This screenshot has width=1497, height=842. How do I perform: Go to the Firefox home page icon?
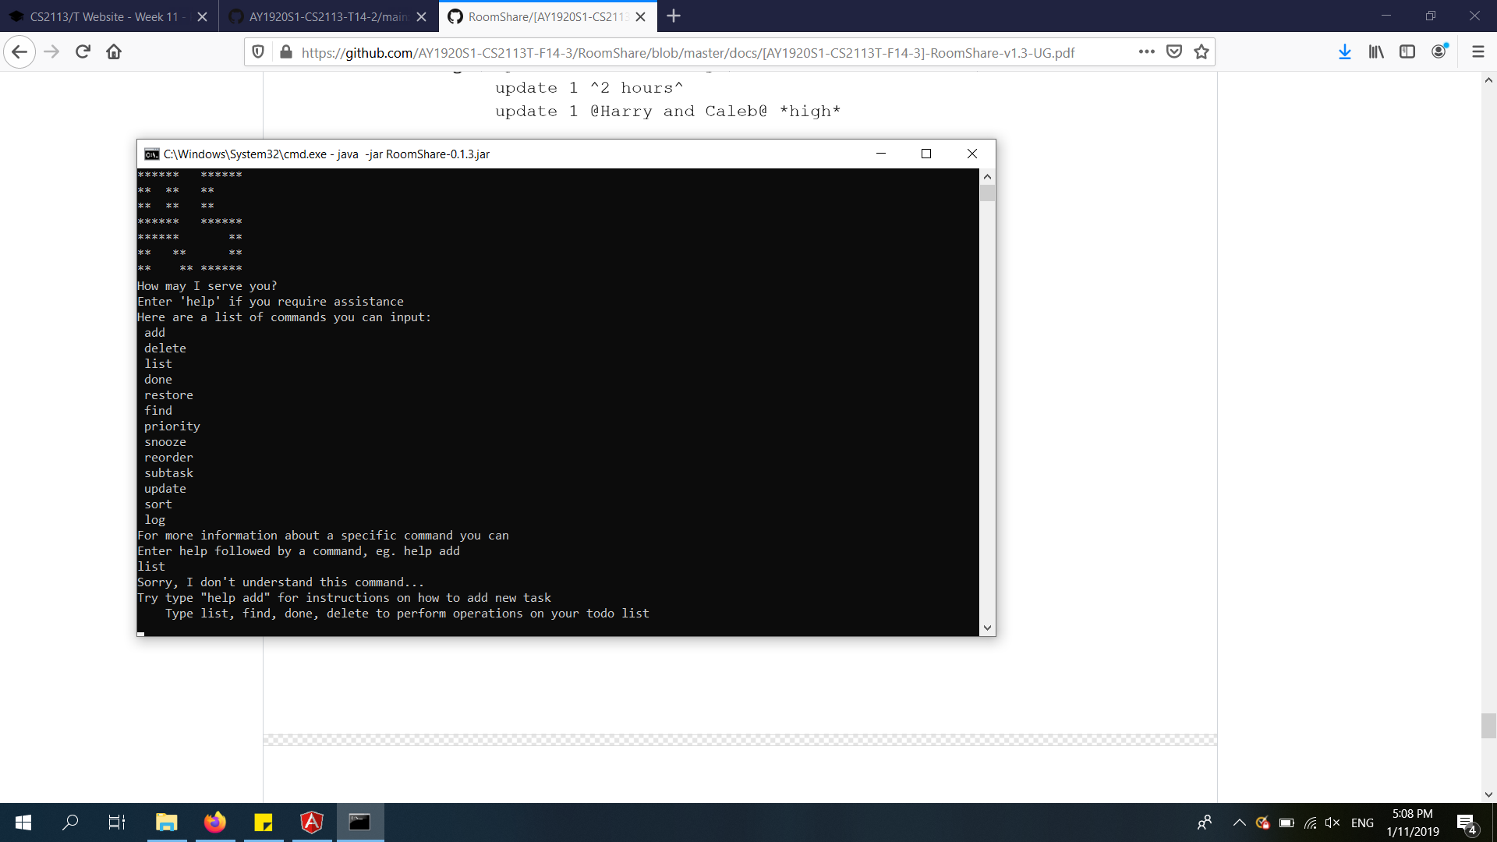[114, 52]
